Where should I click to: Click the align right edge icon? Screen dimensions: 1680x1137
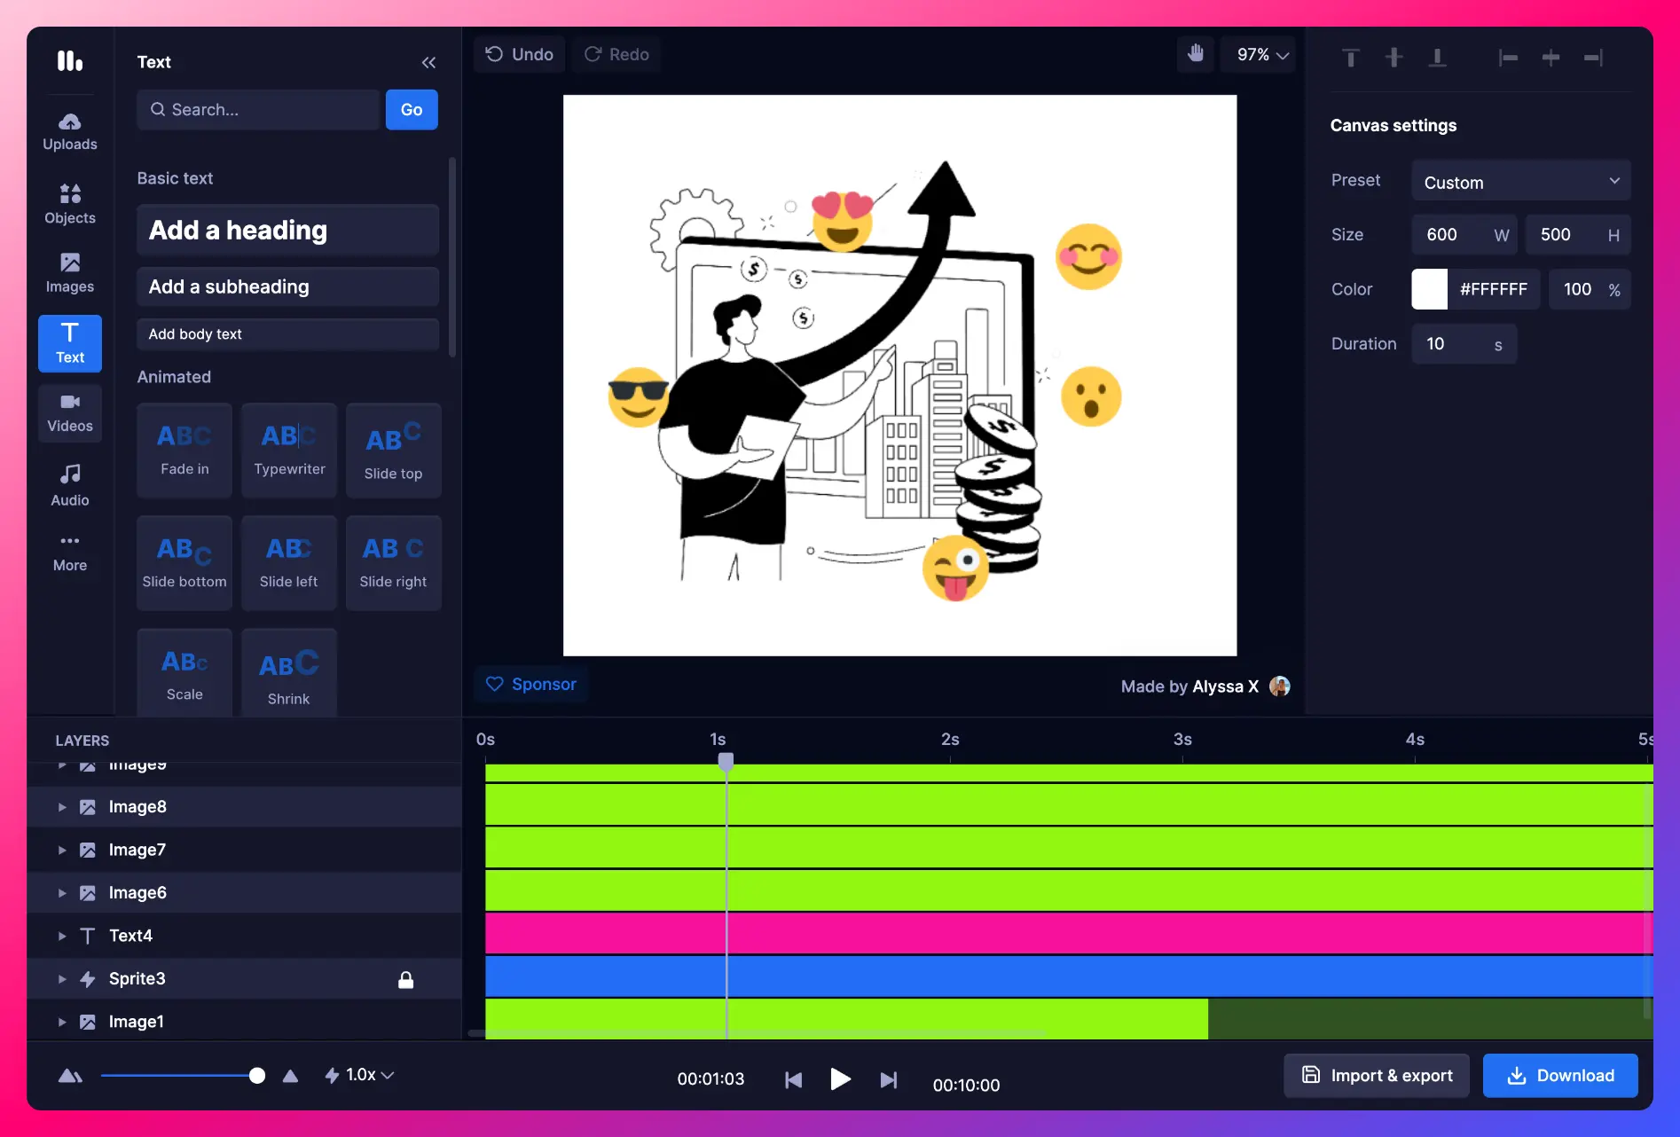coord(1593,58)
